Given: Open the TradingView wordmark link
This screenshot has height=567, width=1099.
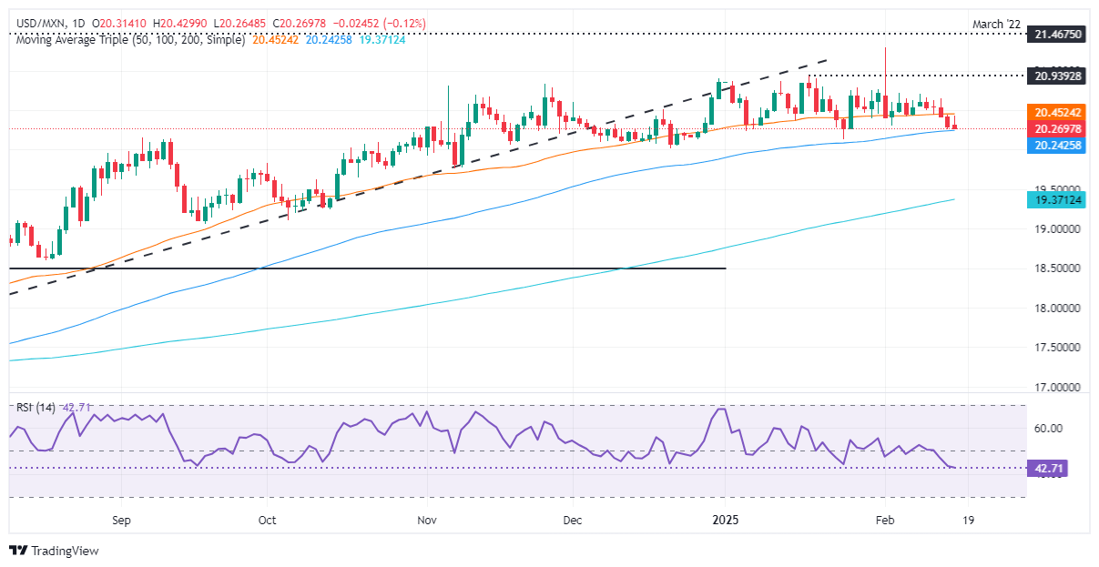Looking at the screenshot, I should (x=64, y=551).
